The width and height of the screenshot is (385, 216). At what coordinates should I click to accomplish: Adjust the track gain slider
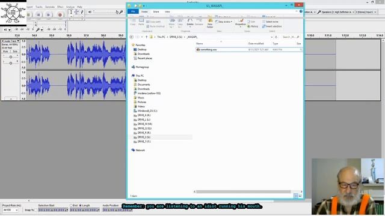click(11, 57)
